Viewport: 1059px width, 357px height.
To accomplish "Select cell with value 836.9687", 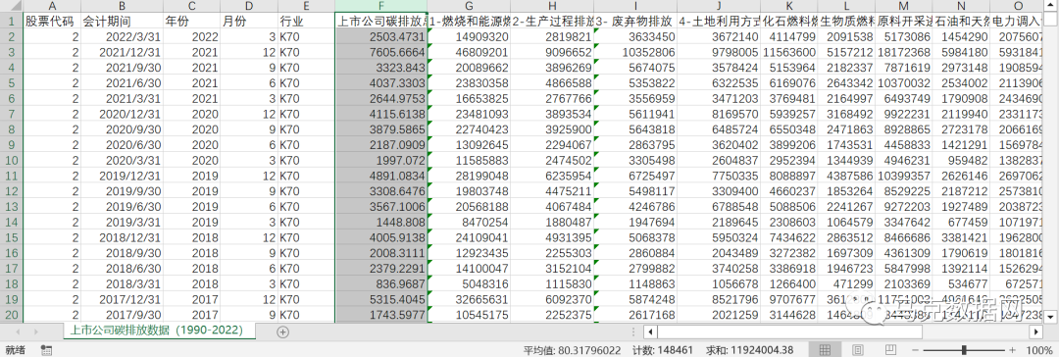I will tap(381, 284).
